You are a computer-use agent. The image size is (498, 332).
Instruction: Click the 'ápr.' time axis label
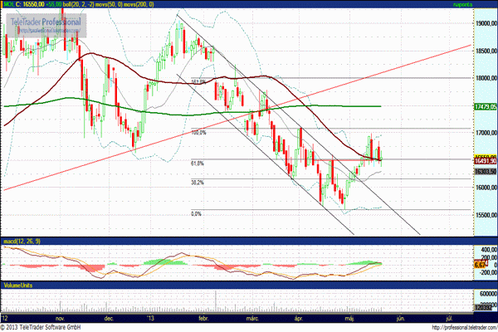[299, 319]
